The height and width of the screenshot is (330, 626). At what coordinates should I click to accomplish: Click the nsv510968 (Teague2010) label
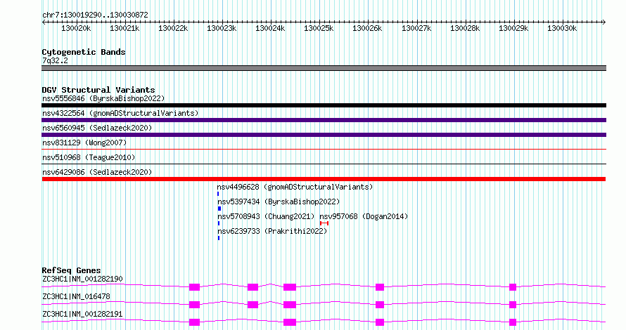[89, 157]
